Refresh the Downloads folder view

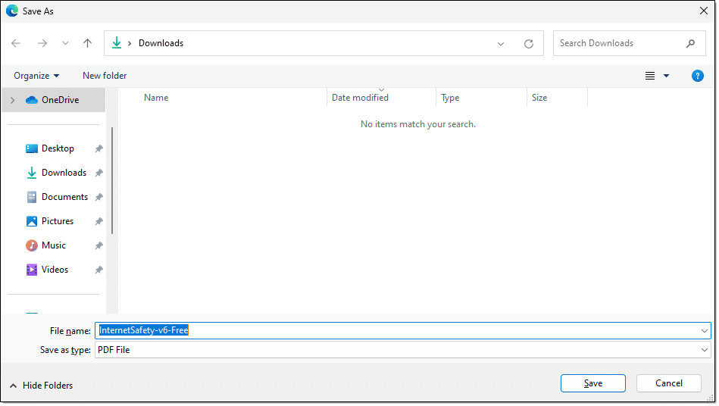pos(529,44)
